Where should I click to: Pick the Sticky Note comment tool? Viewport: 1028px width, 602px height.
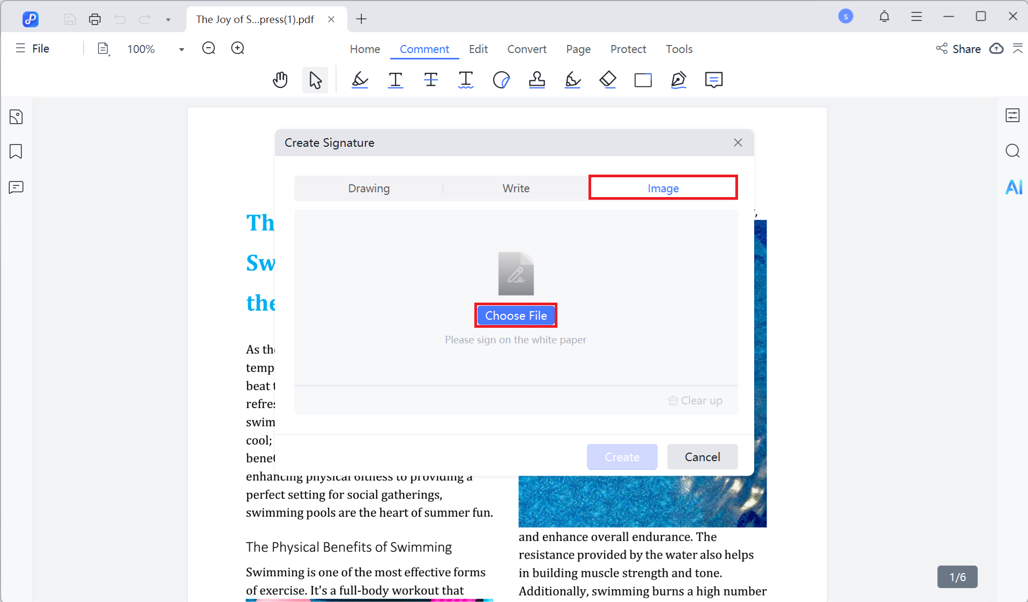713,80
